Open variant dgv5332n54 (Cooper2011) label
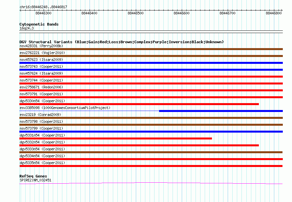The image size is (292, 202). [42, 142]
